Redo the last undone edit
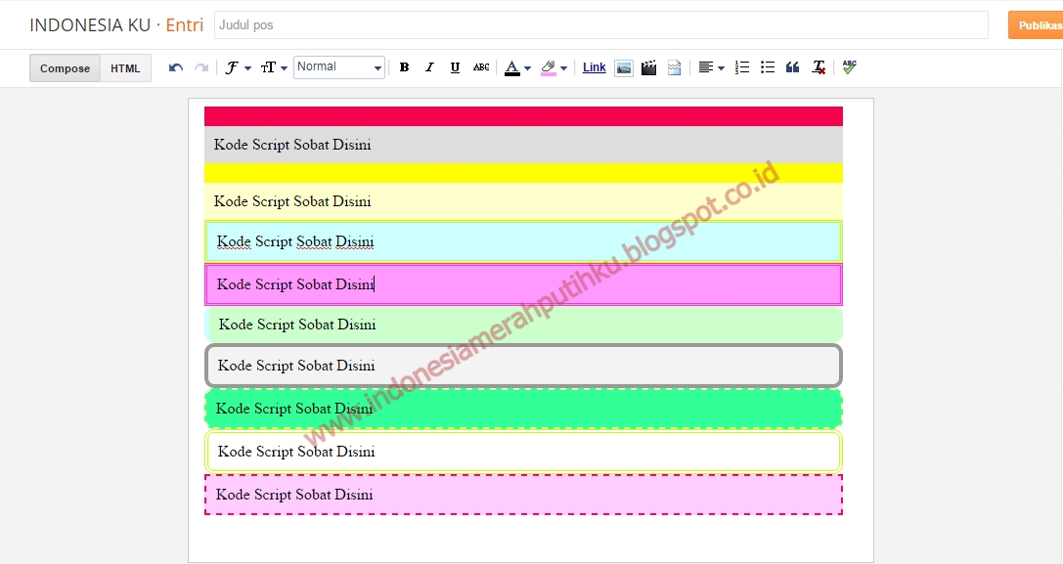 pos(201,67)
